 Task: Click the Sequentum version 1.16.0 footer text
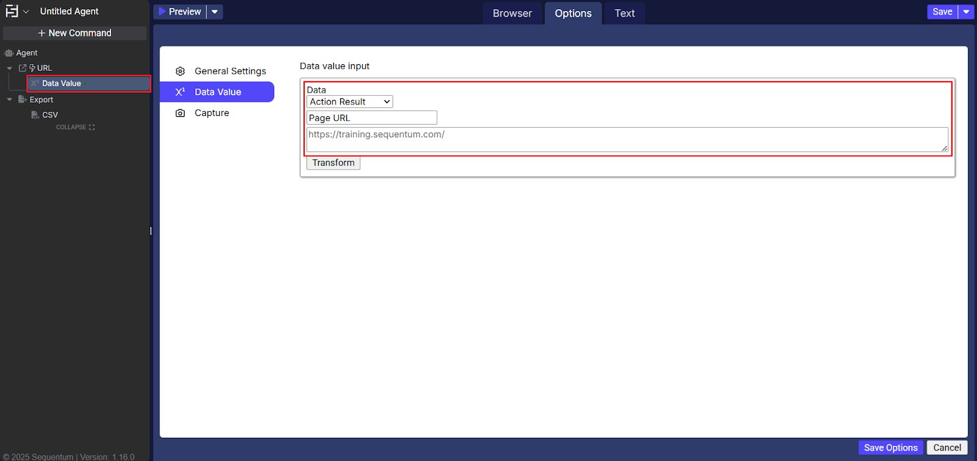click(68, 457)
